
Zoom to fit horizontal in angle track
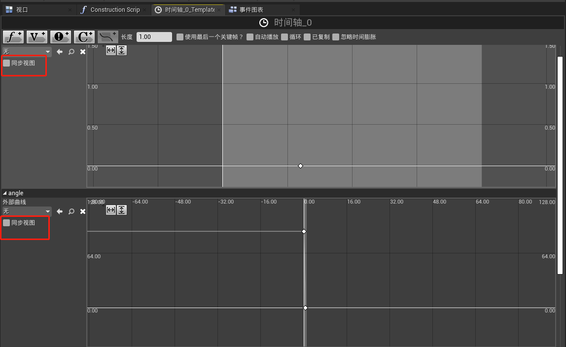[x=111, y=210]
